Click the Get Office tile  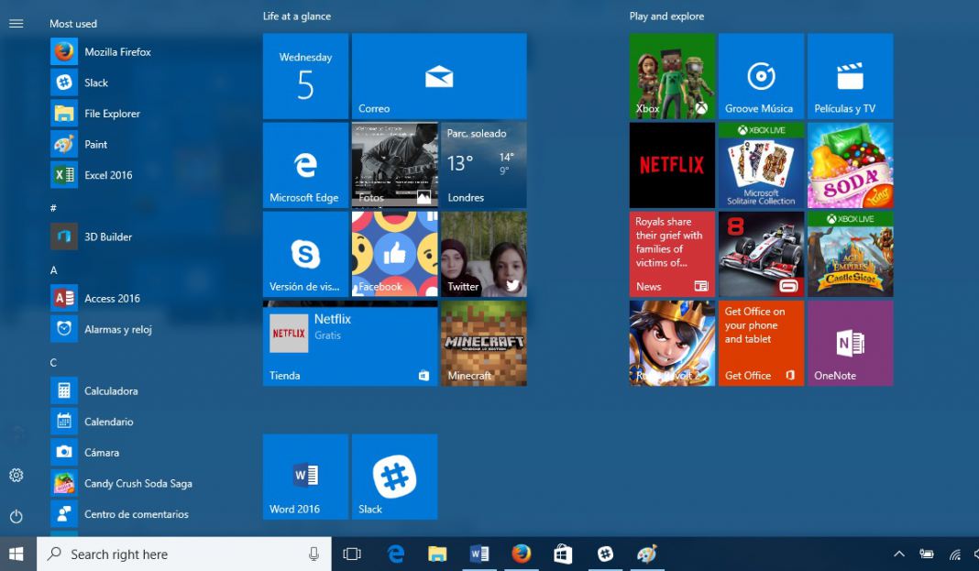761,343
